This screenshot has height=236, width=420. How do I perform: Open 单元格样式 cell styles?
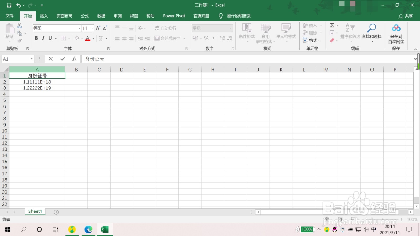click(286, 33)
